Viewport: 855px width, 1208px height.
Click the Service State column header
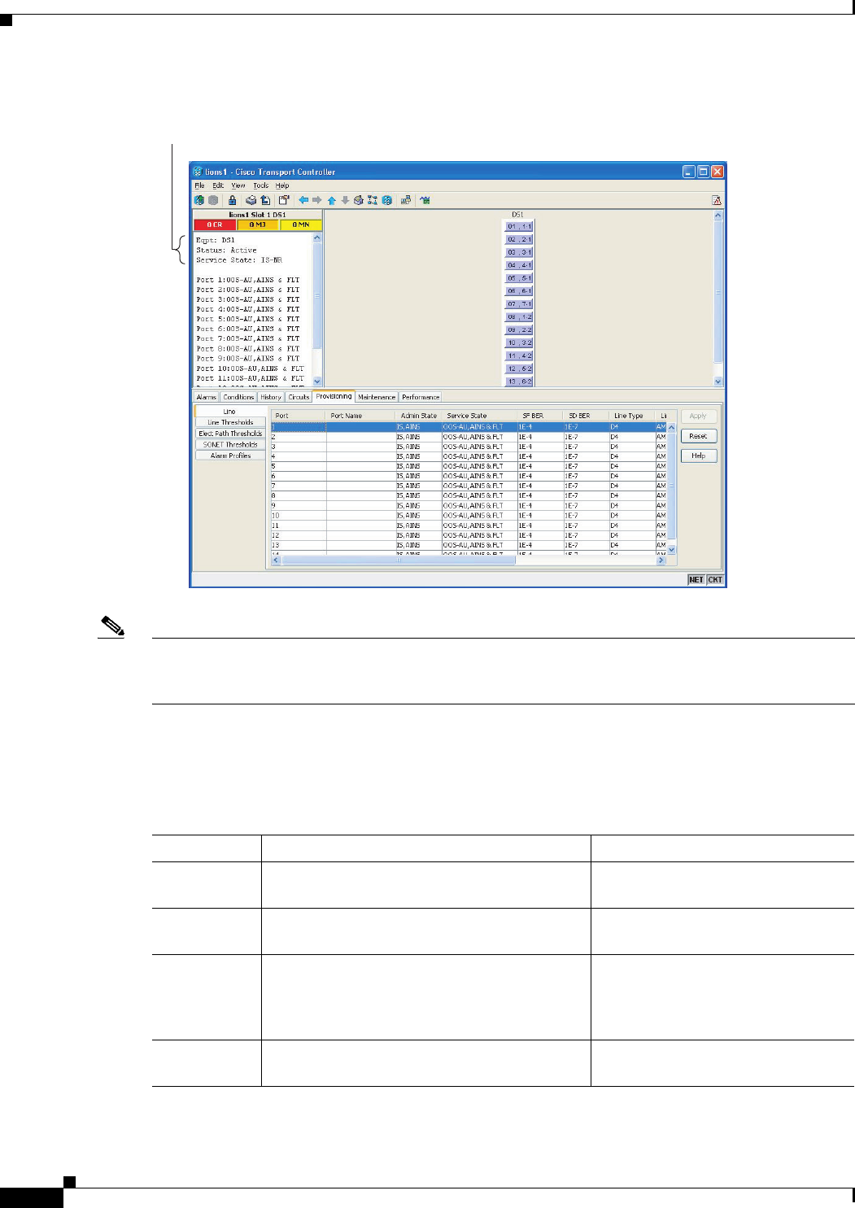pos(480,416)
